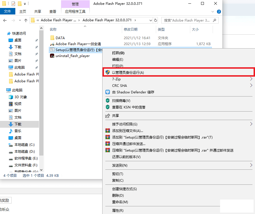Click the 管理 contextual tab header
The height and width of the screenshot is (214, 255).
coord(75,4)
